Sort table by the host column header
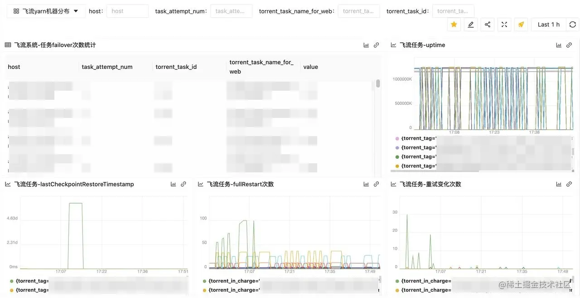This screenshot has width=580, height=298. coord(14,67)
